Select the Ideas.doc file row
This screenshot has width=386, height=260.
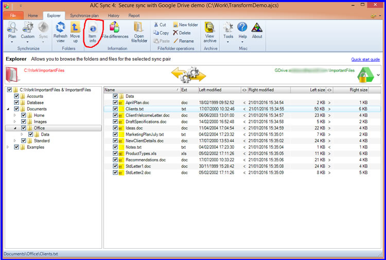(242, 128)
